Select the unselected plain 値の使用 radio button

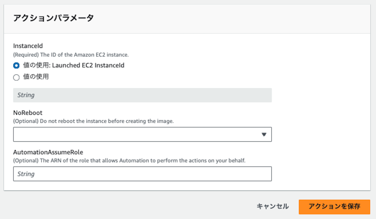[x=16, y=77]
